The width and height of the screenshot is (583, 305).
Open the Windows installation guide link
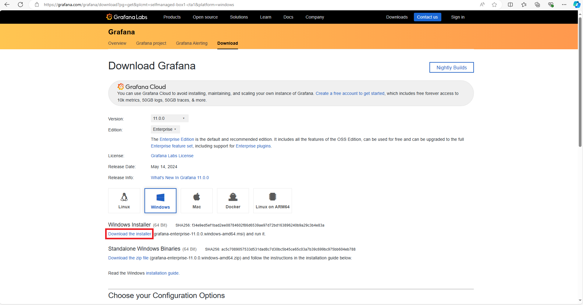click(162, 273)
